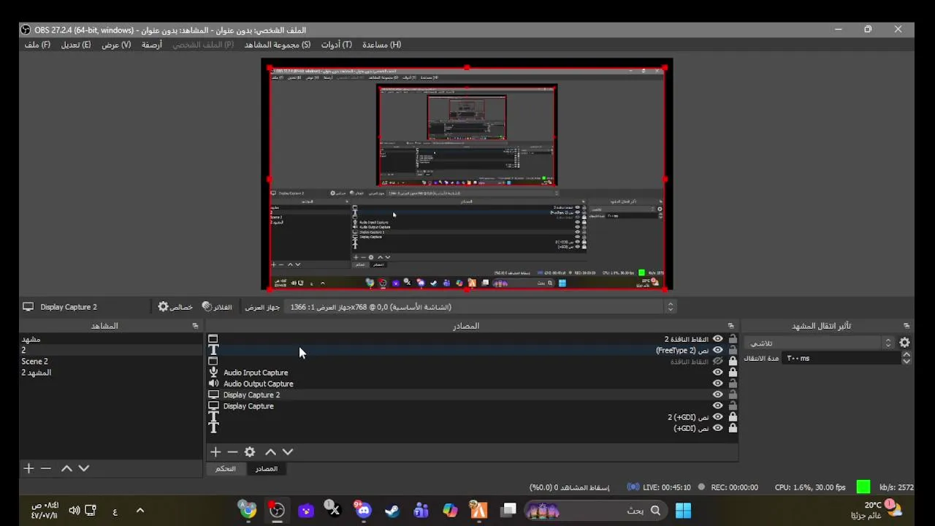Hide the Audio Output Capture source
The image size is (935, 526).
(718, 384)
